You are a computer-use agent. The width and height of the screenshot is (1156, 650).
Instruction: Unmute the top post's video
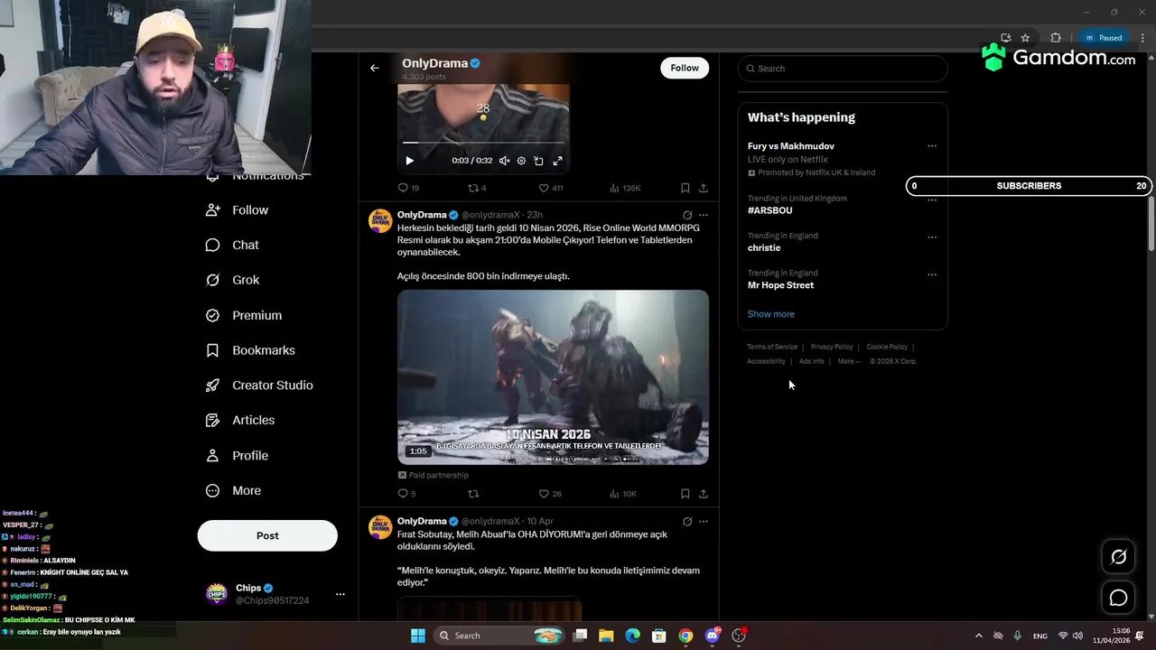504,161
